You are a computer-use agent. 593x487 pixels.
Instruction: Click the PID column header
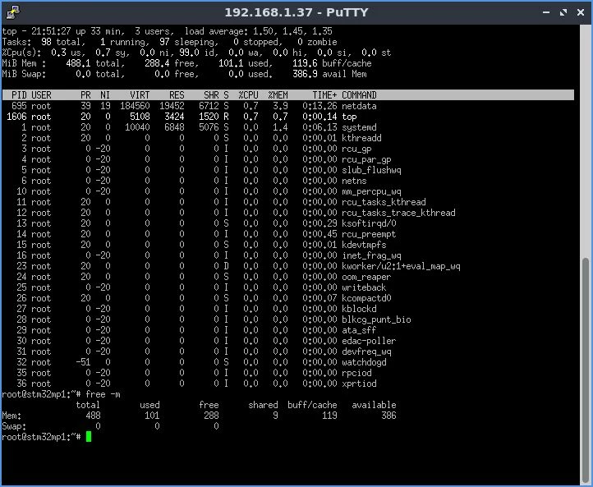tap(19, 95)
